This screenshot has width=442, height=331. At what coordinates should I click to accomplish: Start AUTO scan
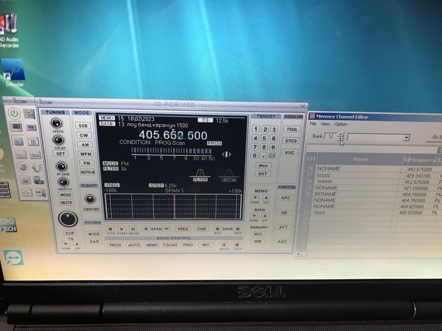[134, 245]
